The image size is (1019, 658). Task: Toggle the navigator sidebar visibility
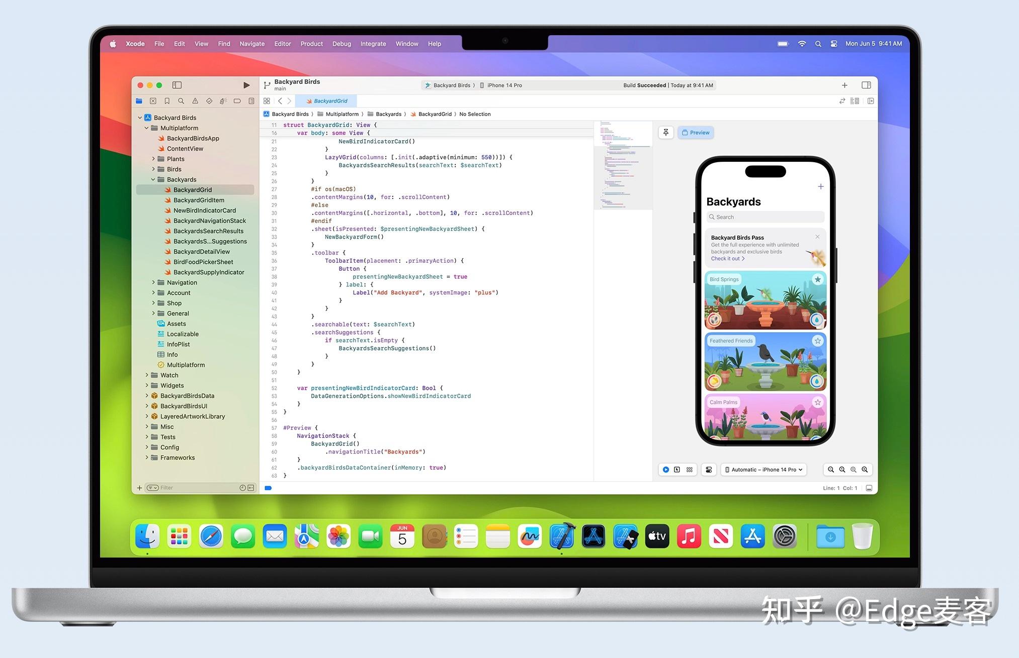(177, 85)
